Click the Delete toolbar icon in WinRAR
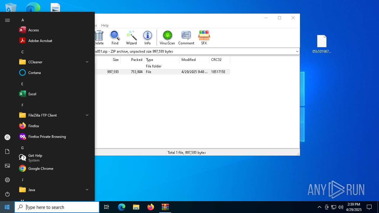 click(99, 38)
